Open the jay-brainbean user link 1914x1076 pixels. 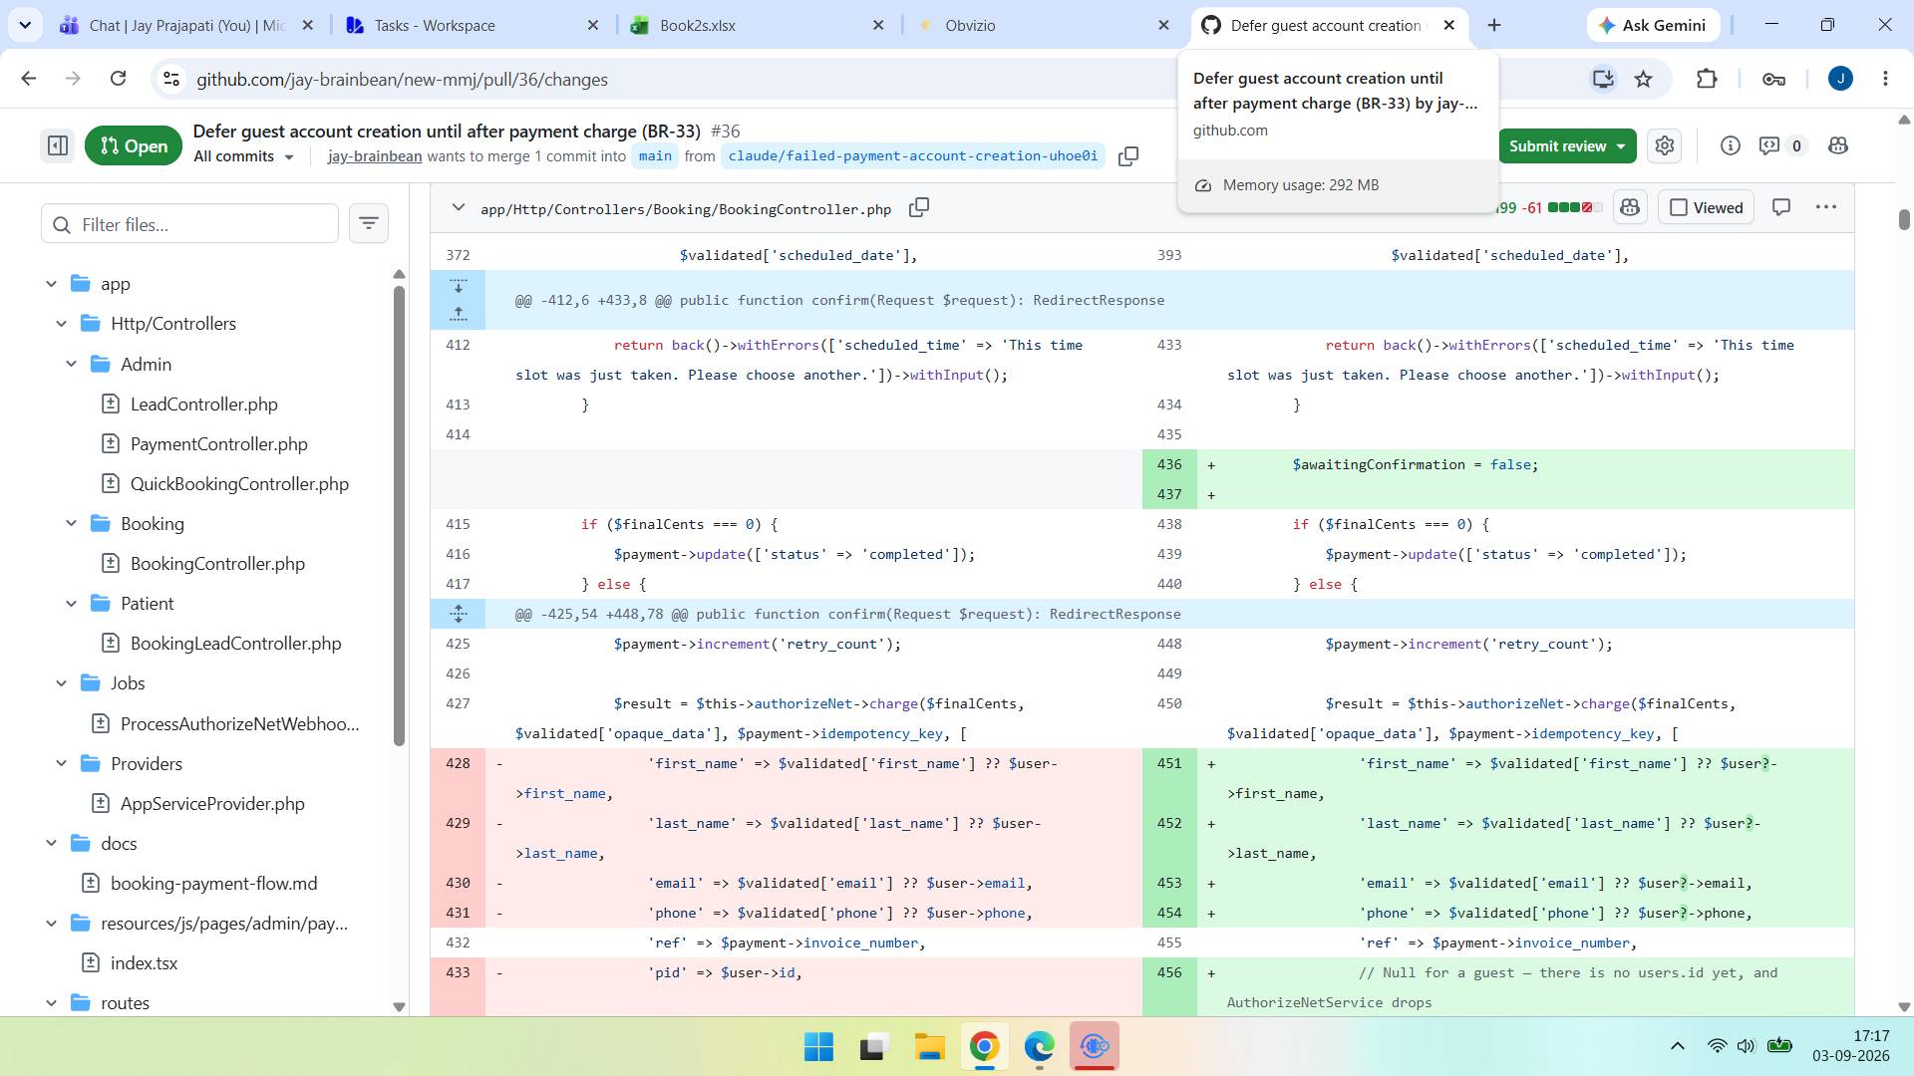click(x=375, y=156)
